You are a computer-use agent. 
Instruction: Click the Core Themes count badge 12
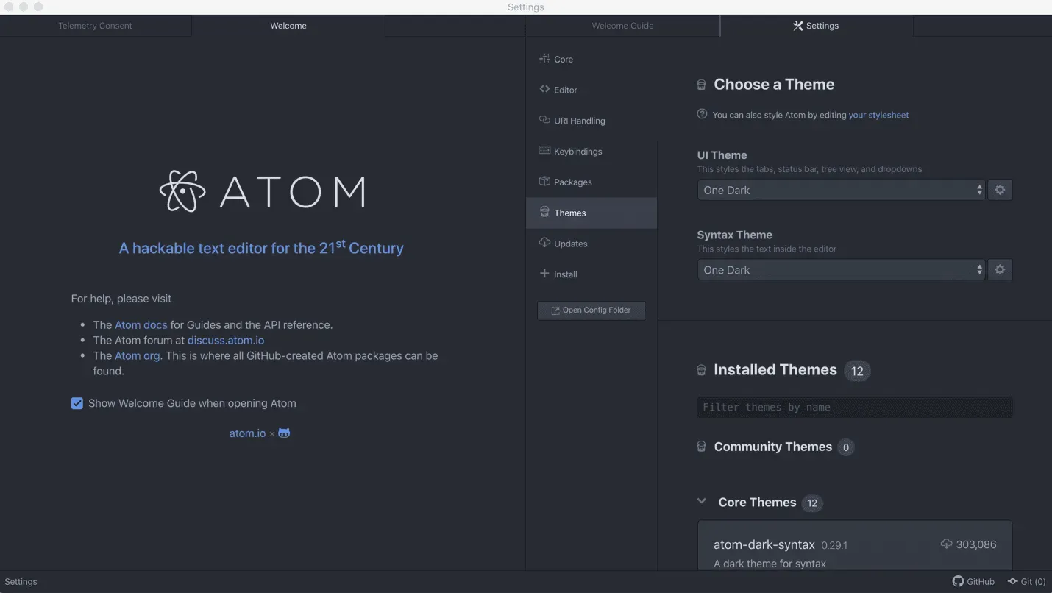[812, 503]
